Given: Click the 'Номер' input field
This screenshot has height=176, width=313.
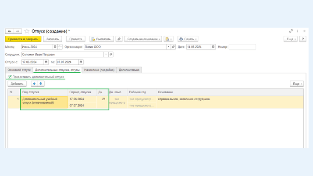Looking at the screenshot, I should coord(242,47).
